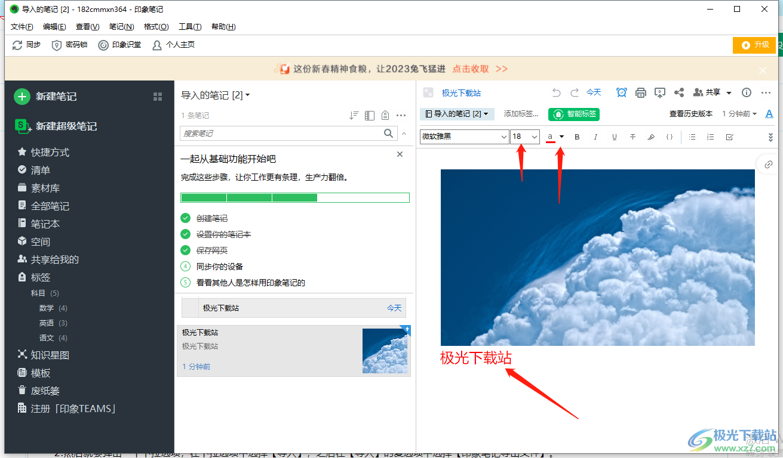Viewport: 783px width, 458px height.
Task: Open the 文件 menu
Action: point(22,27)
